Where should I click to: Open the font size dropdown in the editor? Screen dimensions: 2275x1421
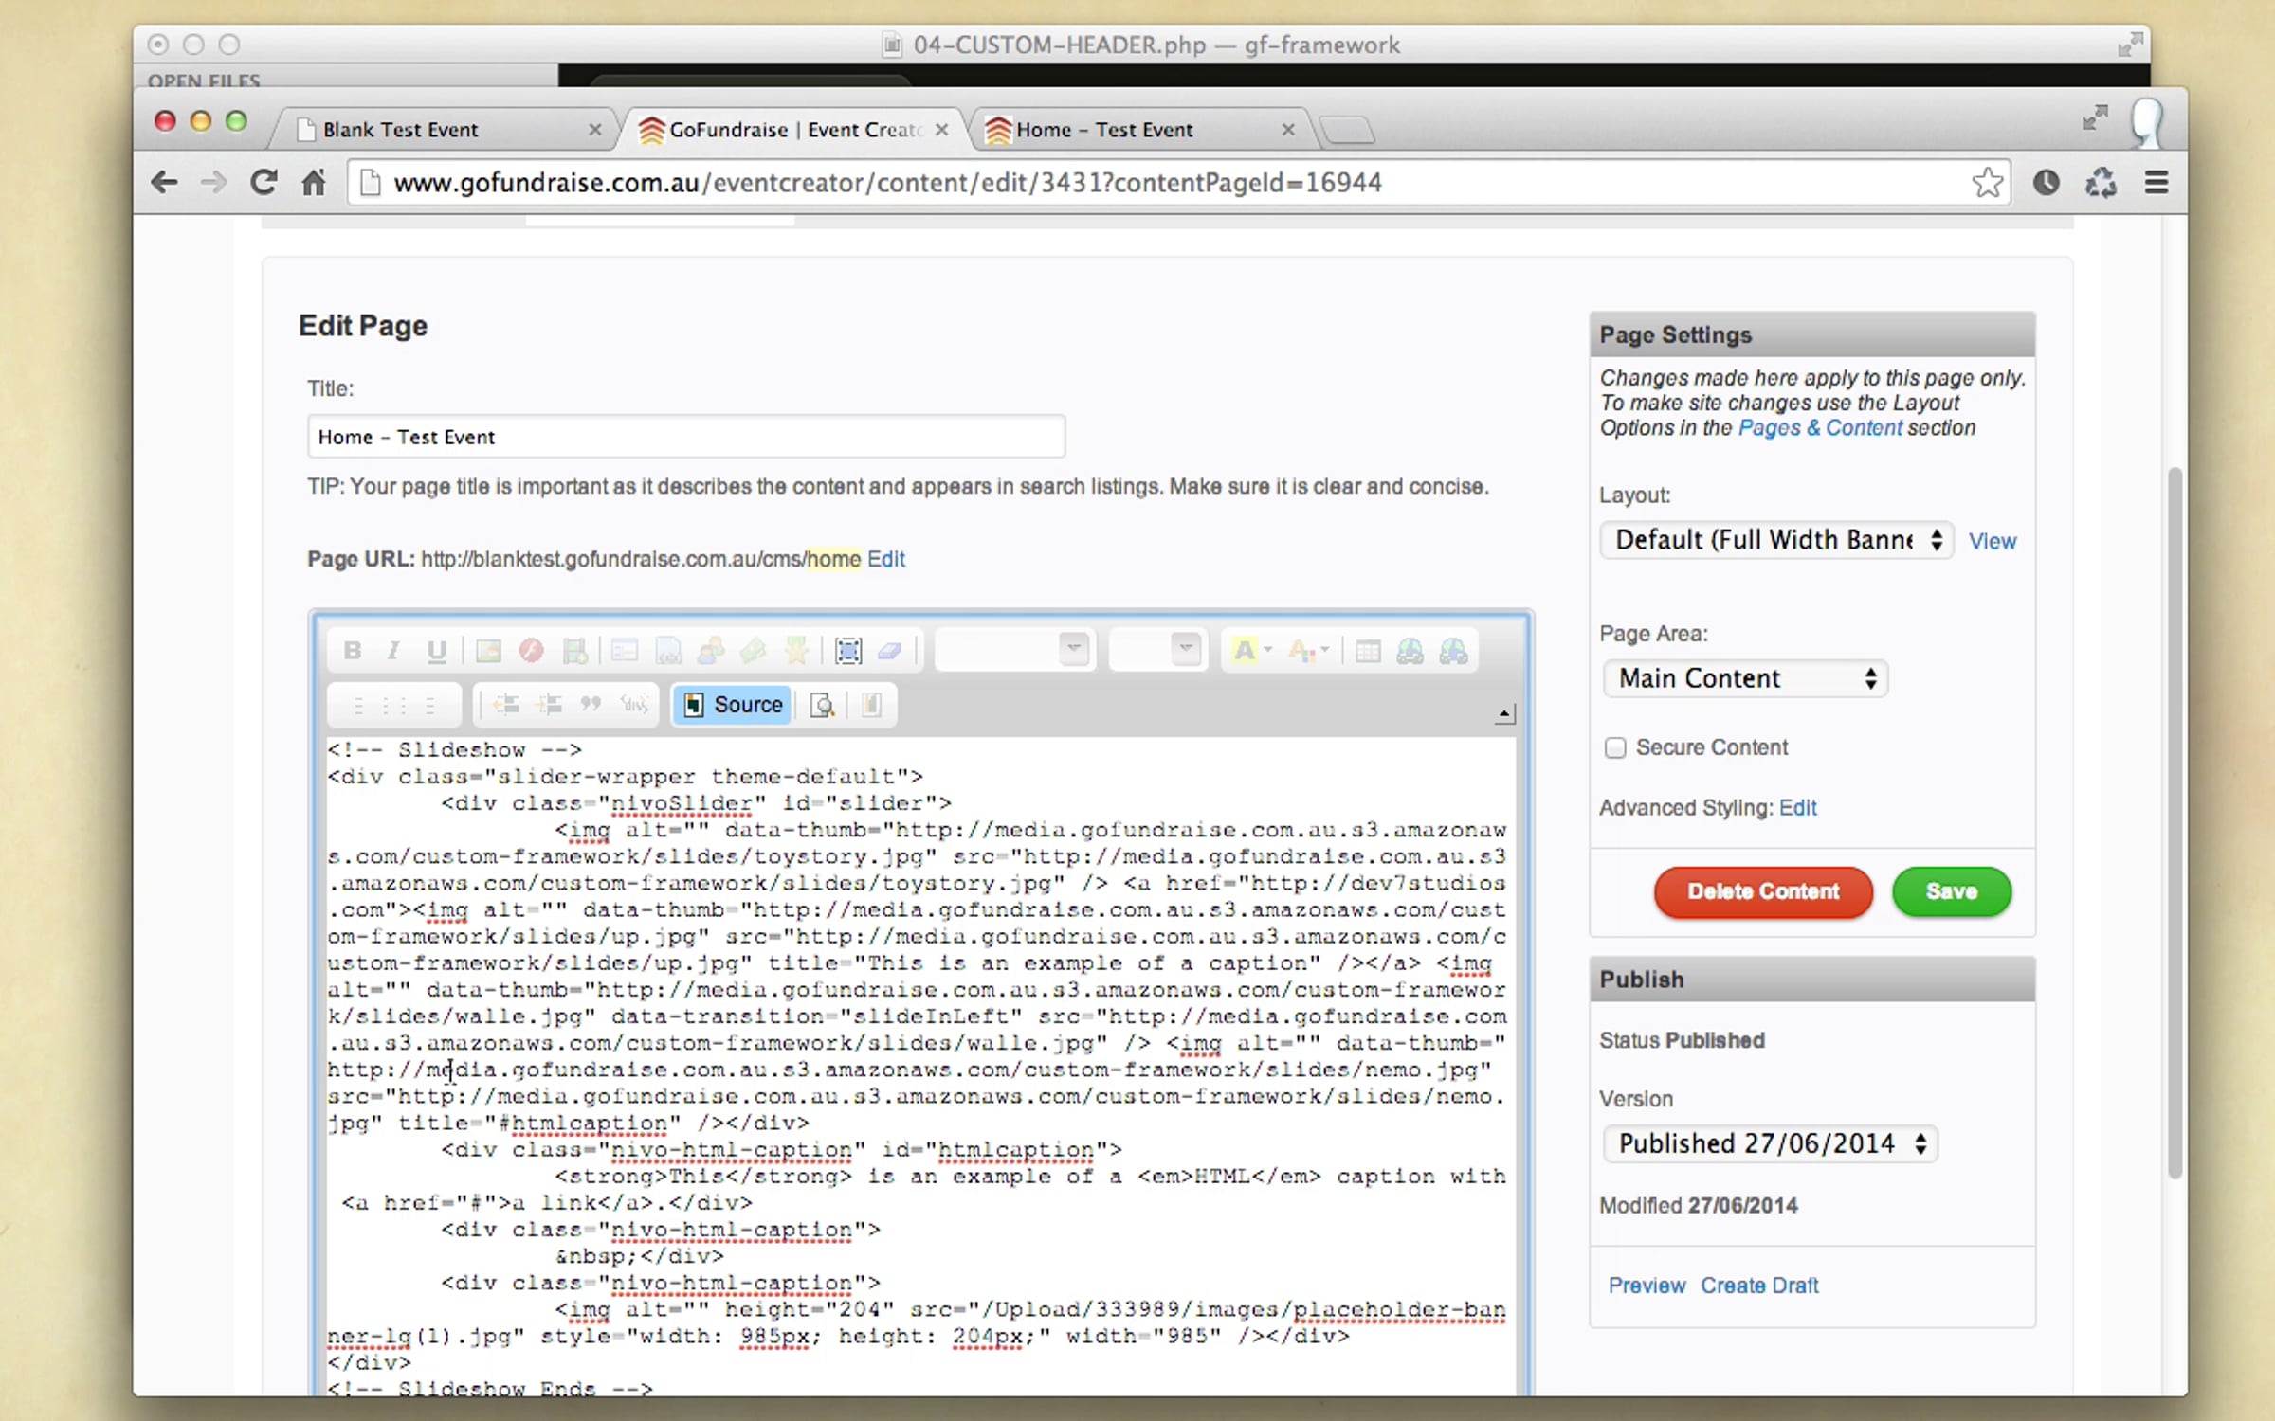1158,650
